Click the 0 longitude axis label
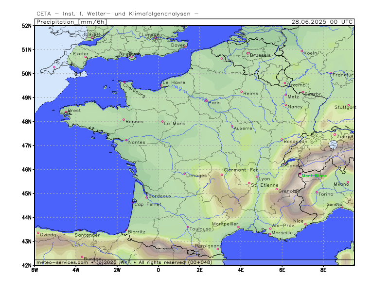This screenshot has width=389, height=291. click(159, 270)
